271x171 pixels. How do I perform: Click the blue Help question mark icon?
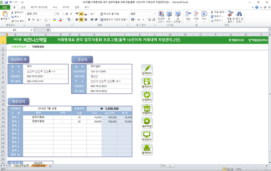[x=257, y=7]
